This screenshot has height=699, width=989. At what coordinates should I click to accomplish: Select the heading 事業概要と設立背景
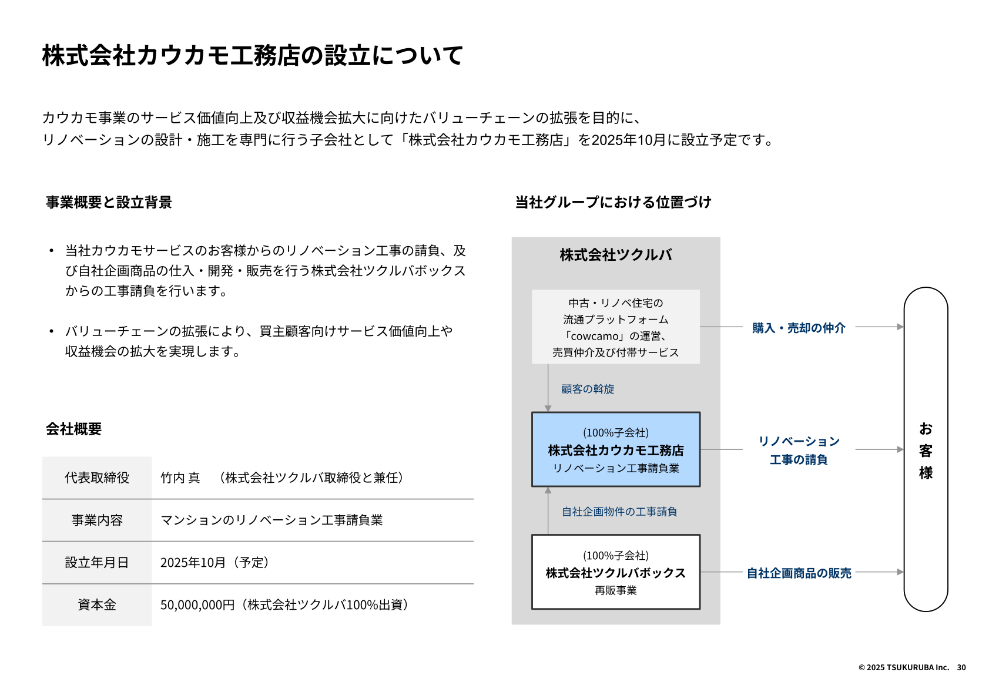coord(109,203)
